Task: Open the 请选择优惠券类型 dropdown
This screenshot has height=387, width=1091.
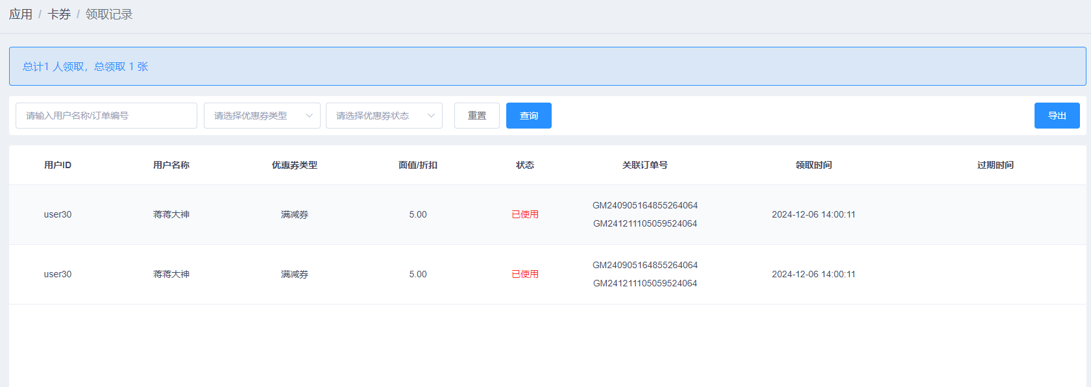Action: (262, 116)
